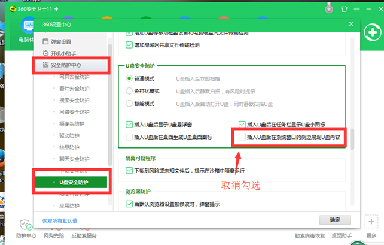Click the white plus circle icon on the green banner
384x245 pixels.
[x=373, y=32]
